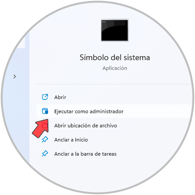Choose Anclar a la barra de tareas
This screenshot has width=195, height=195.
click(85, 154)
